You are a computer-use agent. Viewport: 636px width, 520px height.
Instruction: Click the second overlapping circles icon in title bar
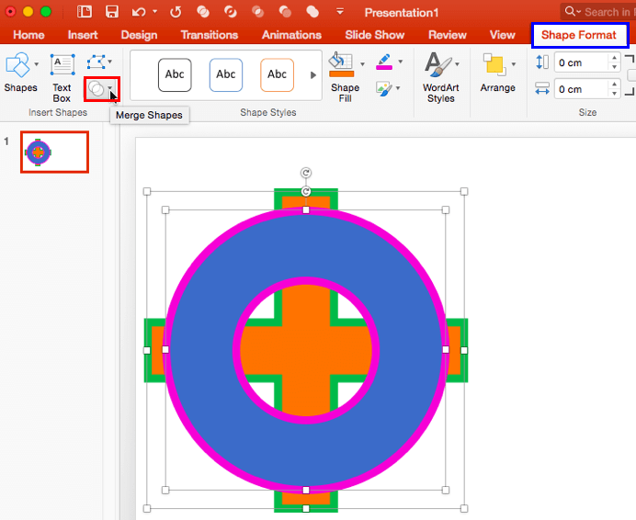(x=231, y=12)
